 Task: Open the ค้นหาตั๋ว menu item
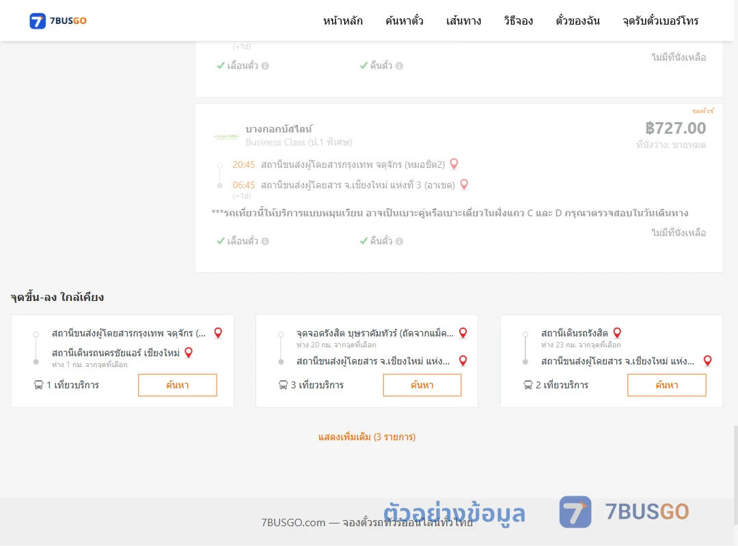tap(405, 20)
